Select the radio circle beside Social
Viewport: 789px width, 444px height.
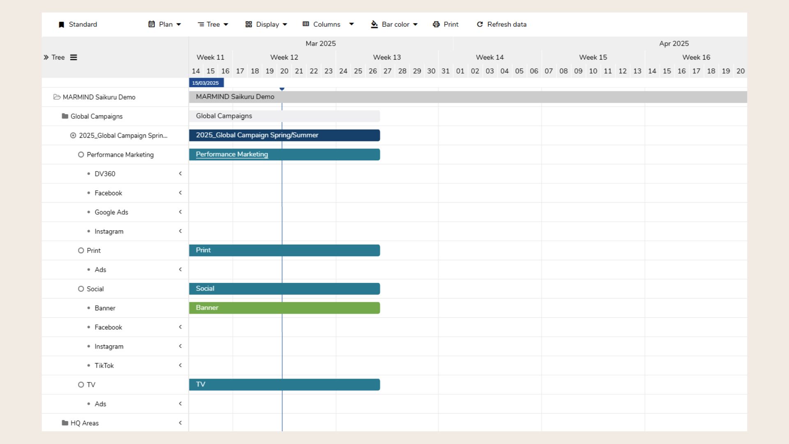81,289
